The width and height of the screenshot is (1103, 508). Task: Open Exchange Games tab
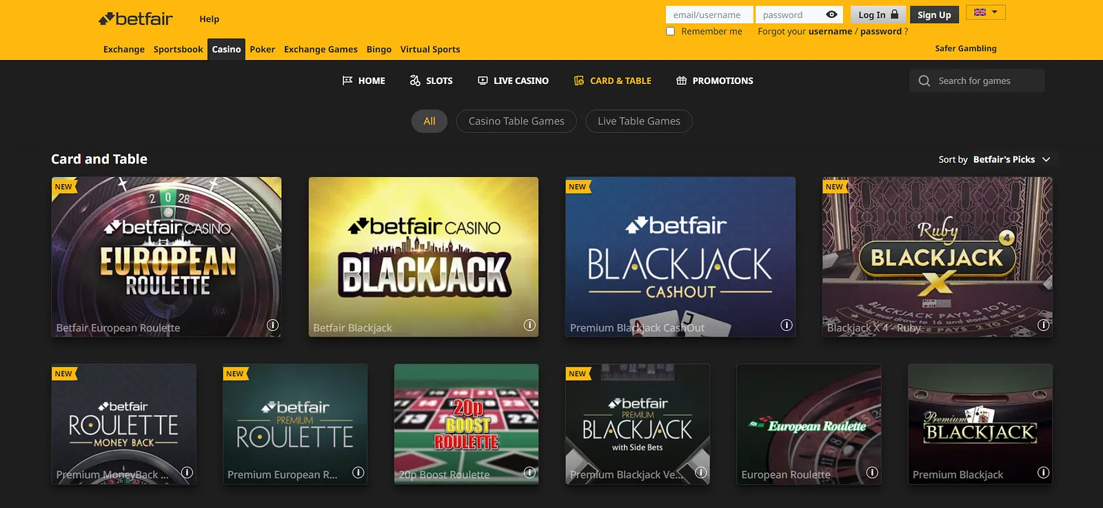point(321,49)
